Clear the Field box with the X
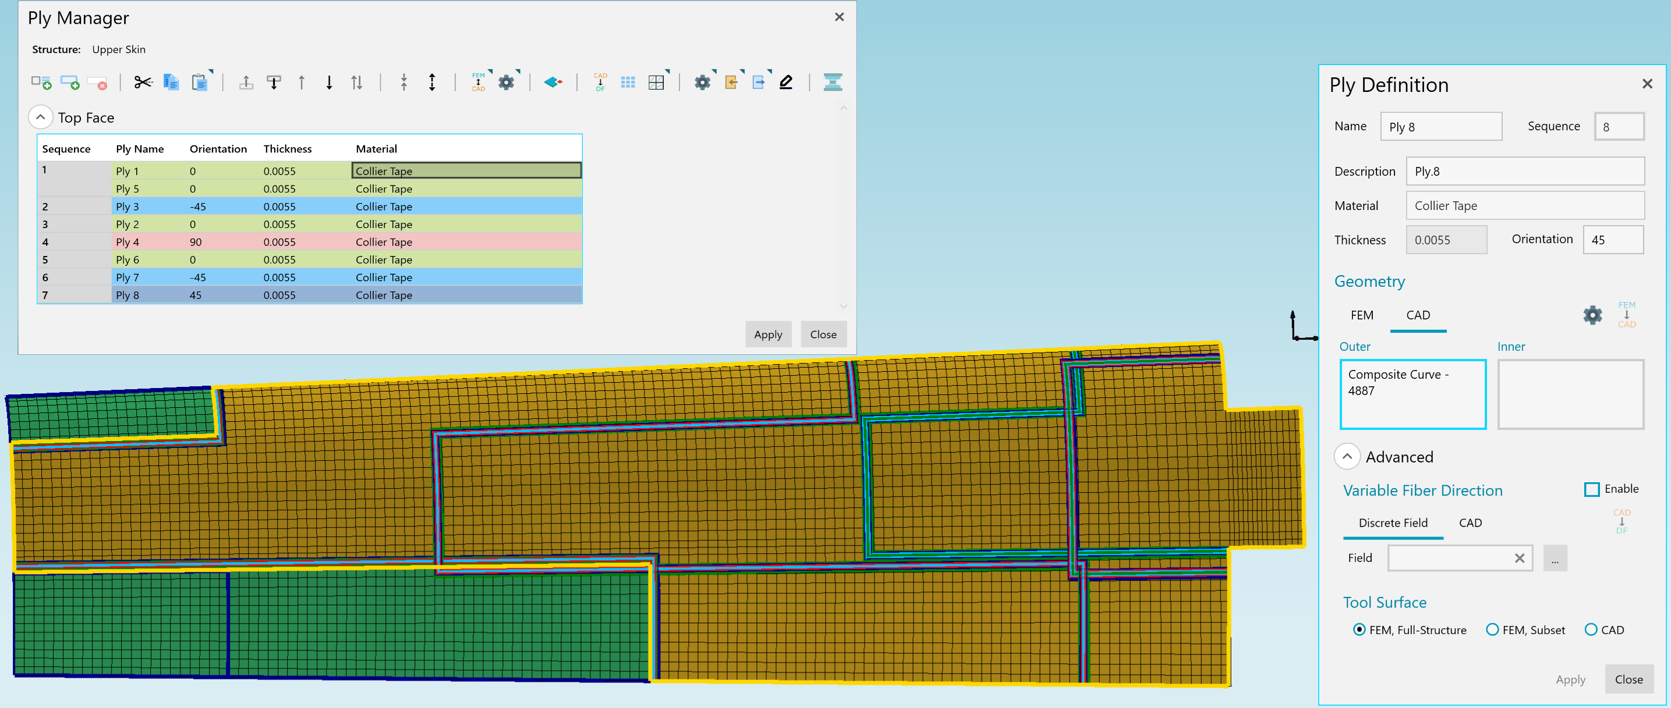 point(1519,558)
